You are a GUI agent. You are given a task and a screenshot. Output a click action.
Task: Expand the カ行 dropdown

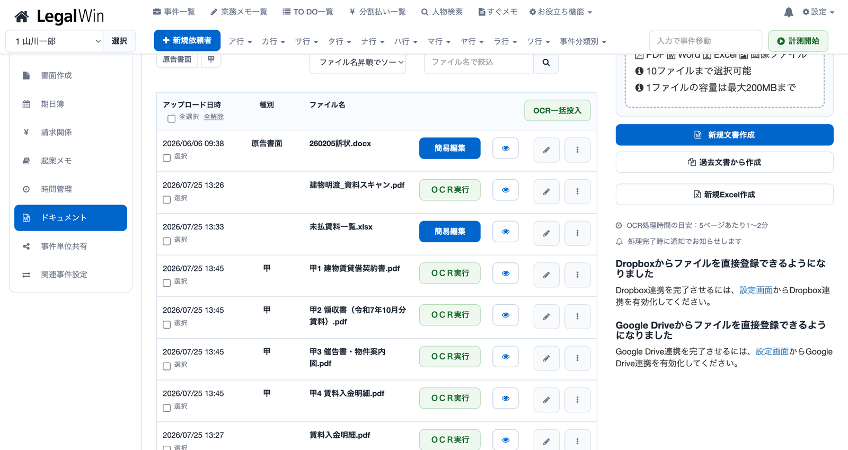coord(273,41)
